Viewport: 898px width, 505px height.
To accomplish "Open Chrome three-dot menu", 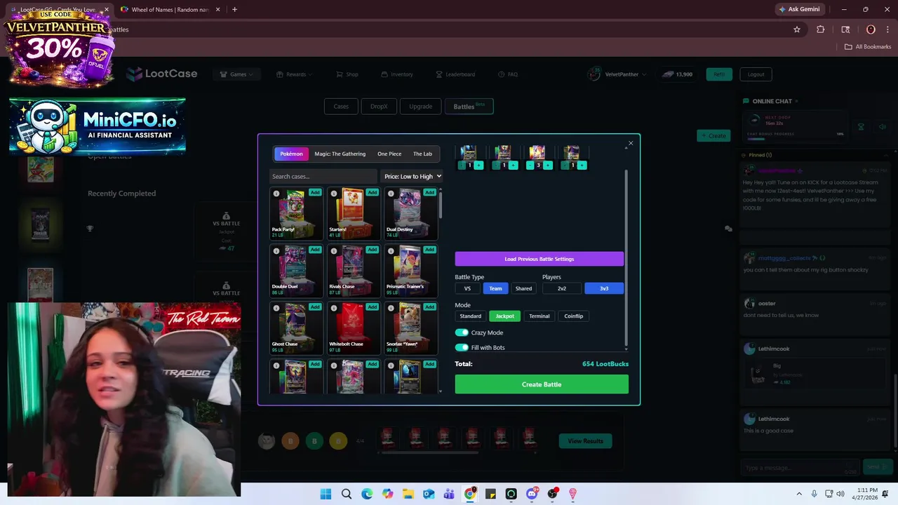I will (x=887, y=29).
